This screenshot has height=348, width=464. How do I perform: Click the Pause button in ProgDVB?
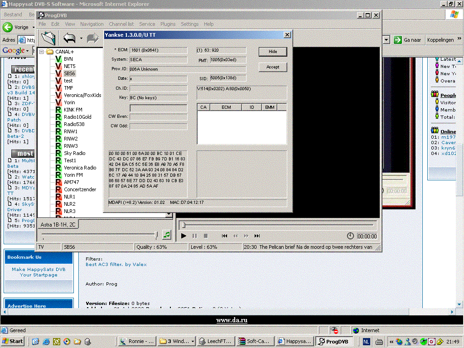194,236
